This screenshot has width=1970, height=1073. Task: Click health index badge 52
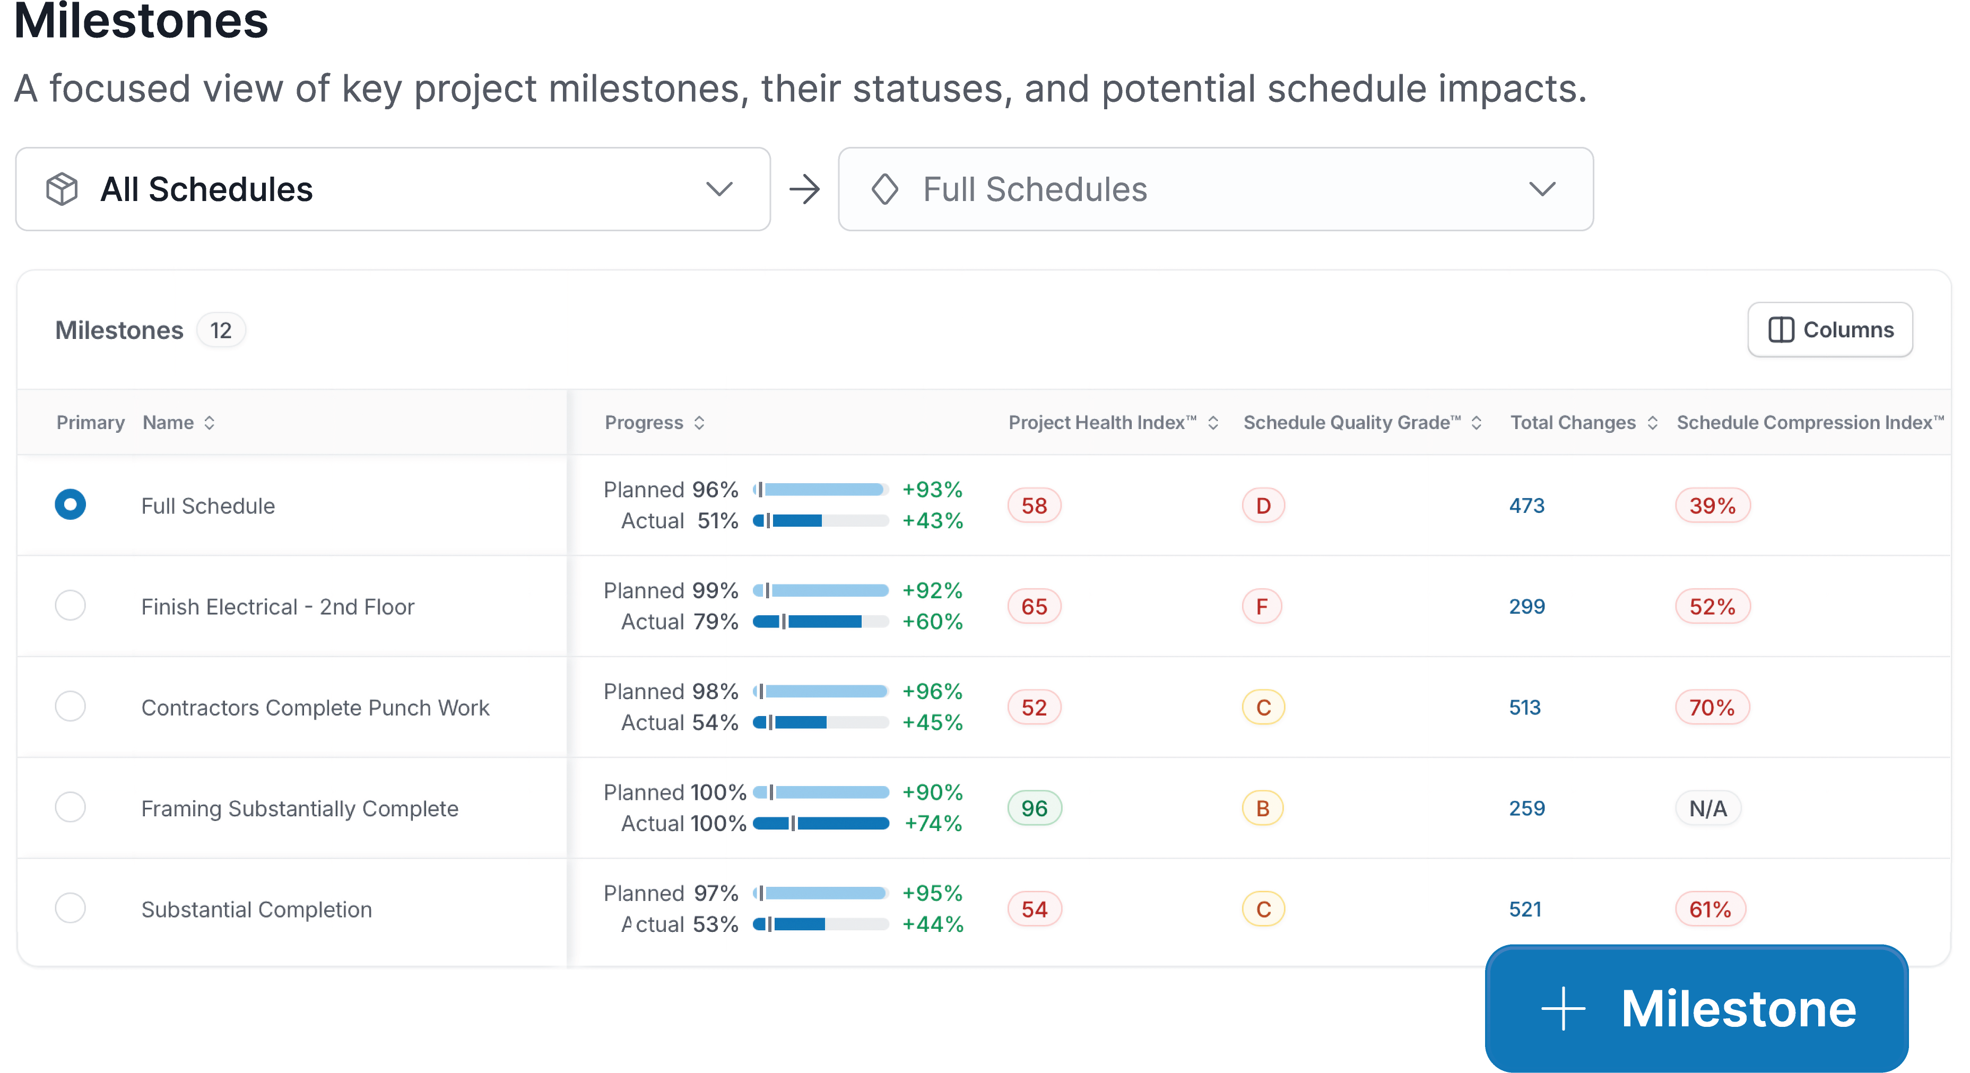click(1034, 707)
